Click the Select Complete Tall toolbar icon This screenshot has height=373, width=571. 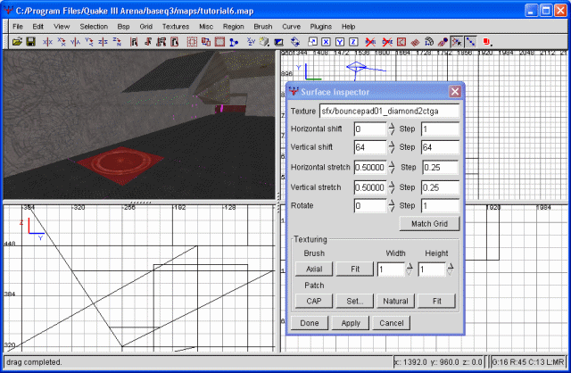(134, 42)
